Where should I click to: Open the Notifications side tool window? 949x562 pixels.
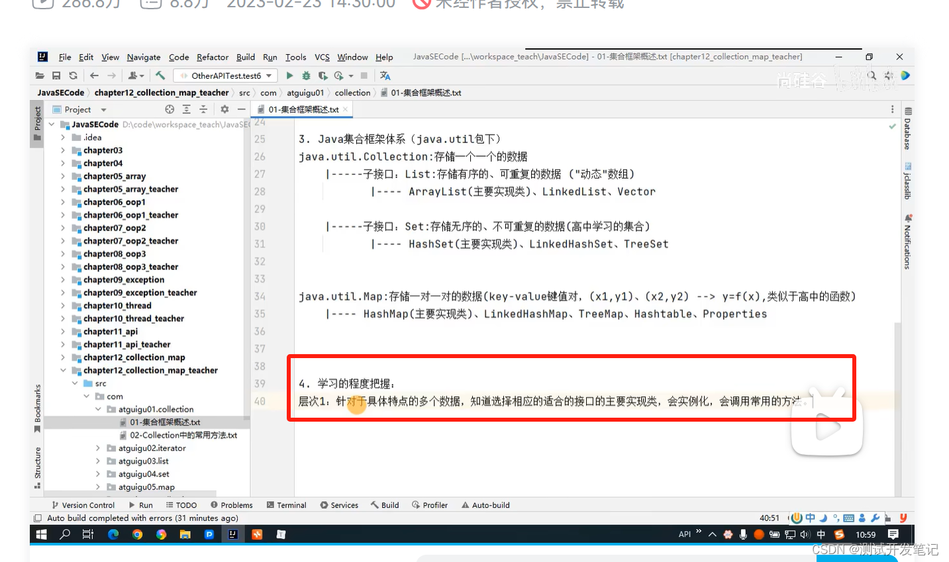click(x=908, y=242)
